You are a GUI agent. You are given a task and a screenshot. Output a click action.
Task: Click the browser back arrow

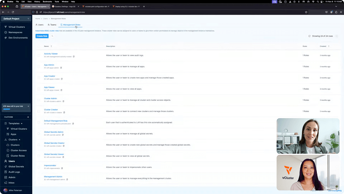(3, 12)
